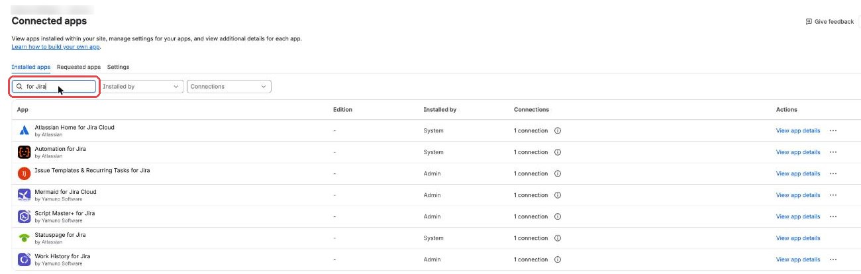This screenshot has height=274, width=861.
Task: Show connection info icon for Statuspage for Jira
Action: pyautogui.click(x=558, y=238)
